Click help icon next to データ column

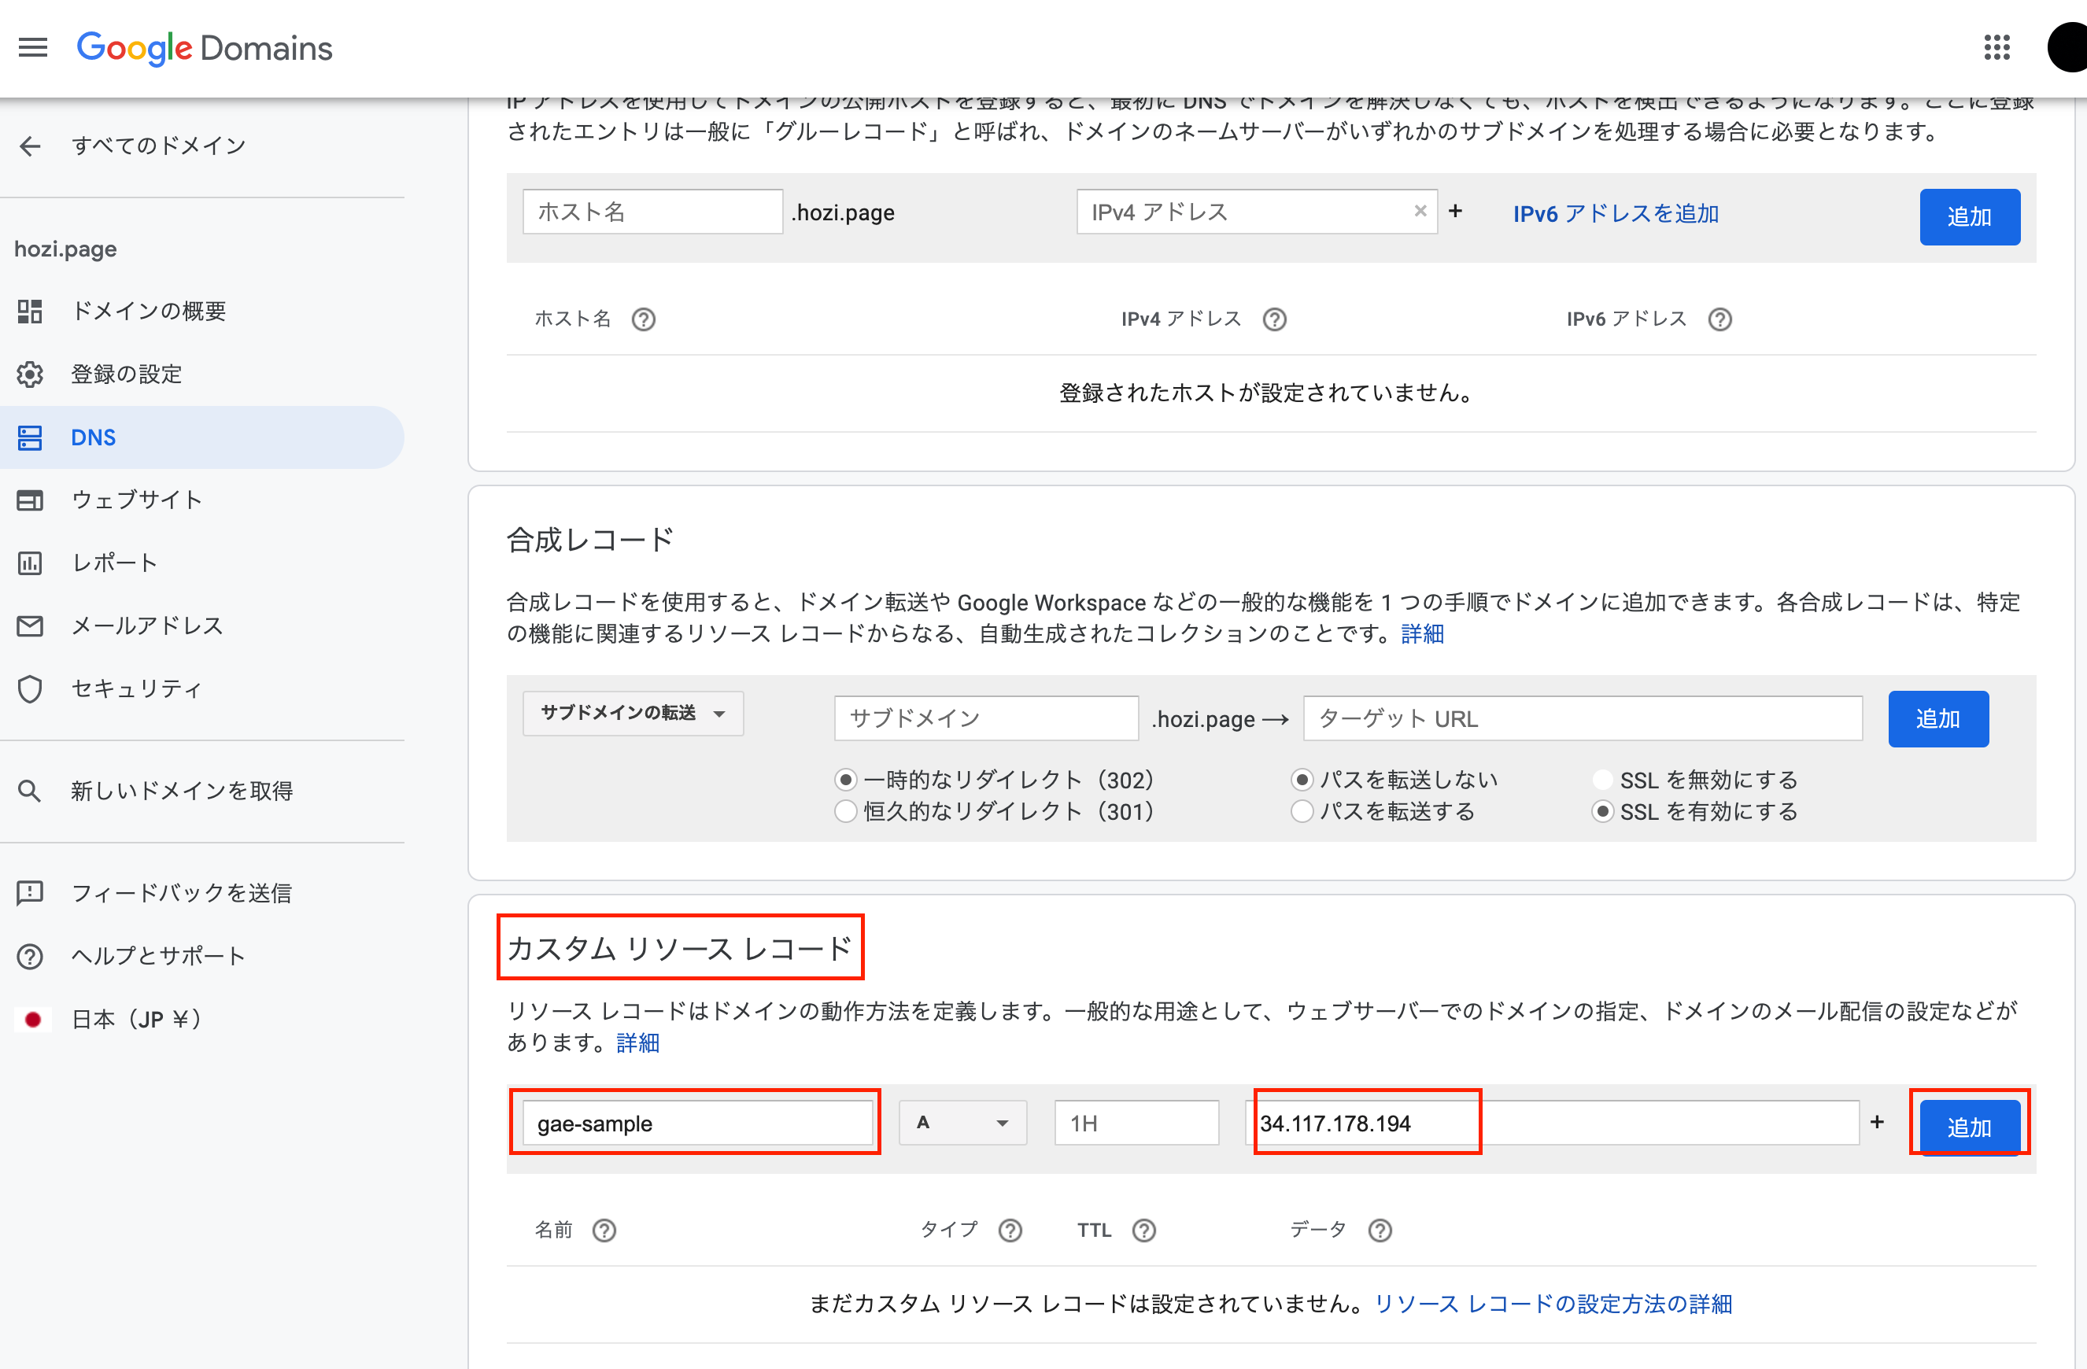[x=1380, y=1231]
